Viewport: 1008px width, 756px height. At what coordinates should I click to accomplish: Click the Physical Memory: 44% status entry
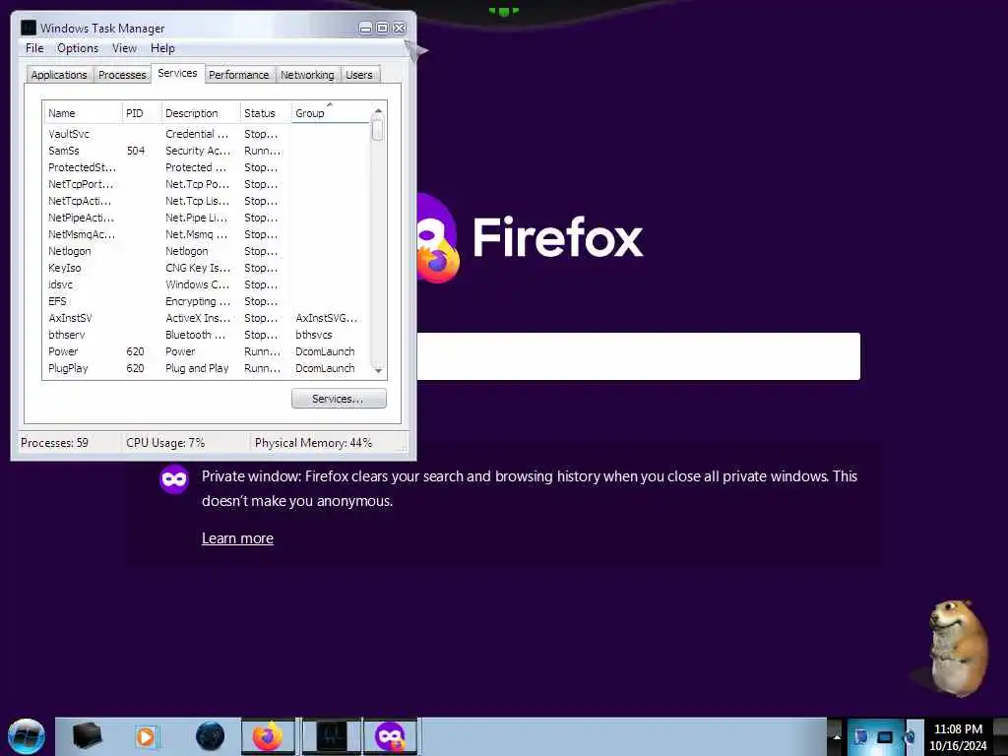tap(314, 443)
